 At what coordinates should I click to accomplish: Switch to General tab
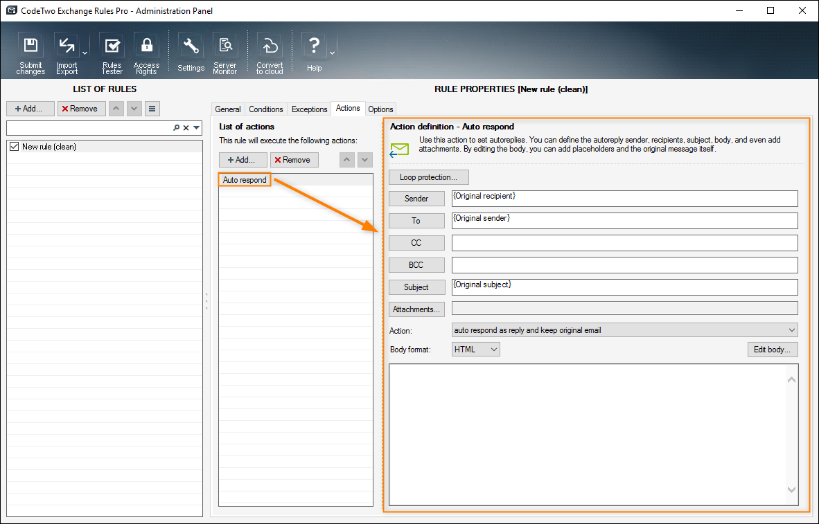pyautogui.click(x=228, y=109)
